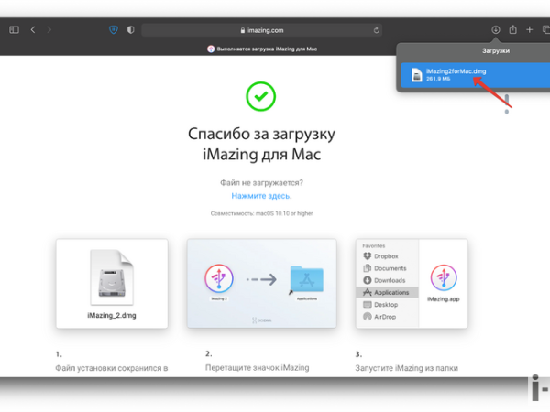This screenshot has height=412, width=550.
Task: Go forward to the next page
Action: (x=47, y=29)
